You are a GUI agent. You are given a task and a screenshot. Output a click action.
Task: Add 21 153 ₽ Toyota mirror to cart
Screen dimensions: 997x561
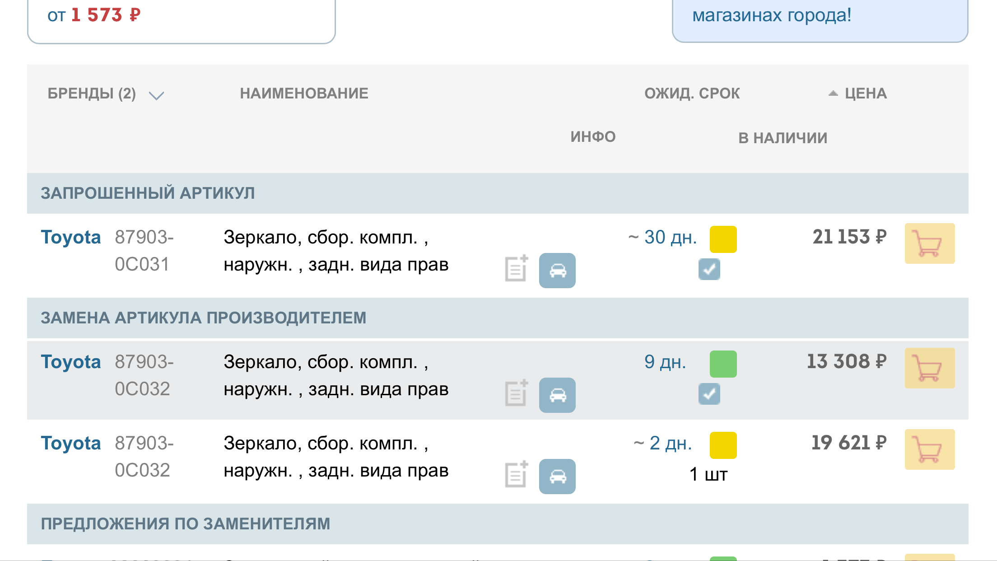[929, 243]
